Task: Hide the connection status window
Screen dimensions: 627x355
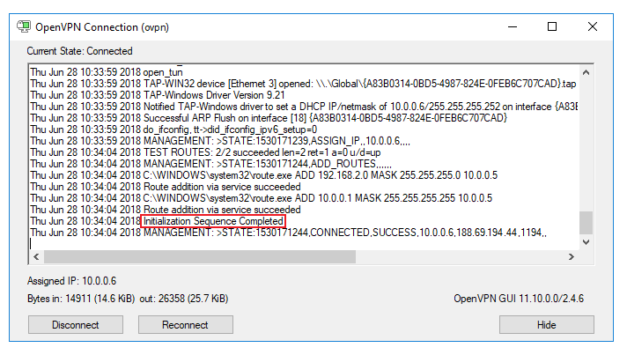Action: coord(546,325)
